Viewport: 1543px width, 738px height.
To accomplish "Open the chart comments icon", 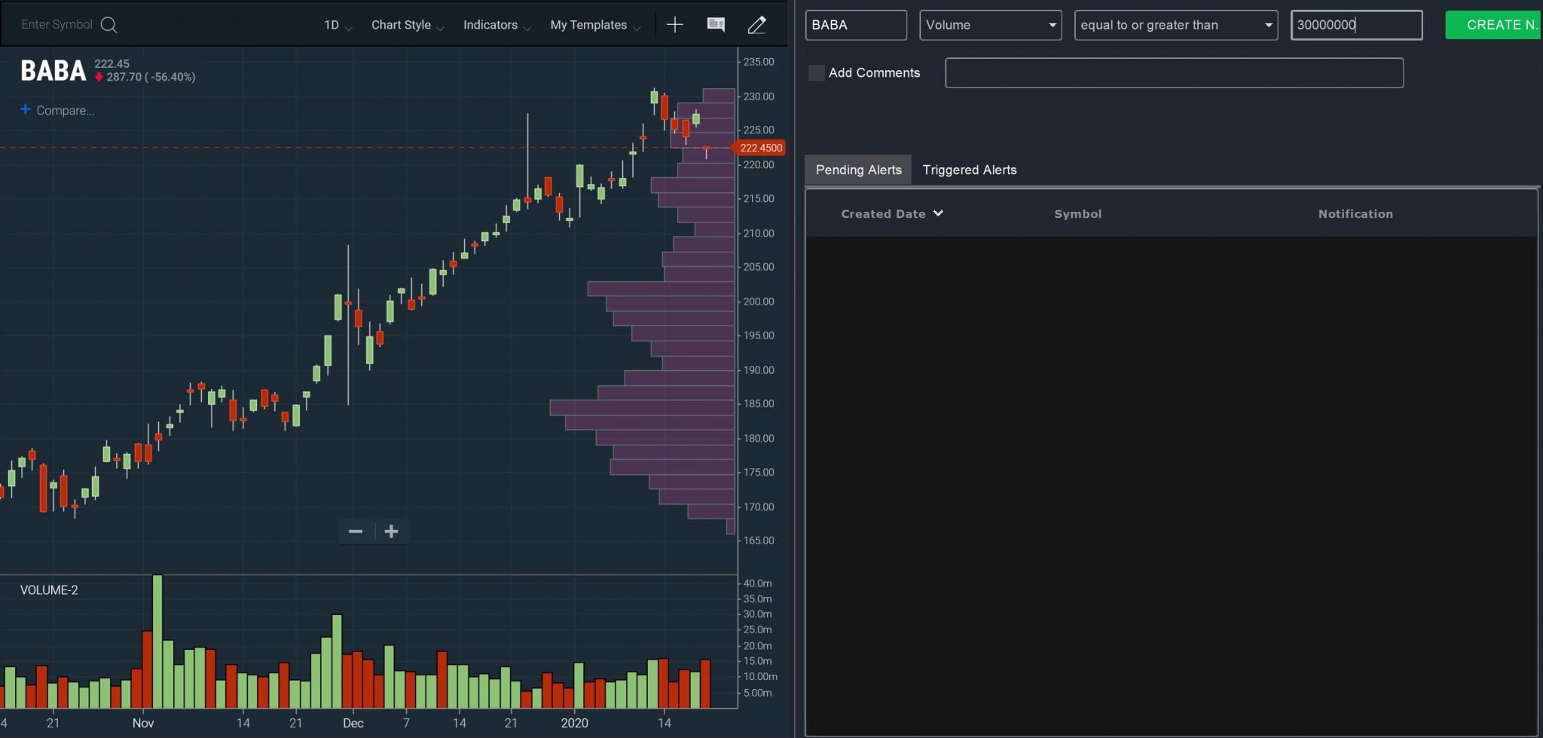I will (x=716, y=25).
